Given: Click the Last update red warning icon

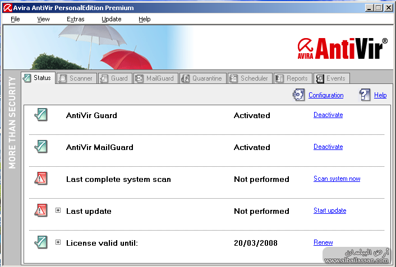Looking at the screenshot, I should click(41, 210).
